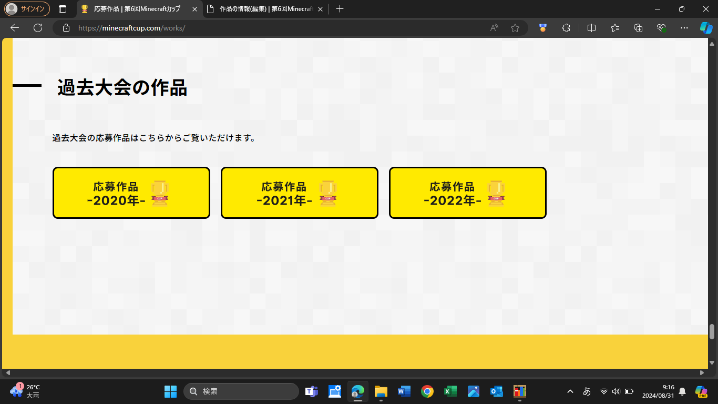Open the tab actions menu icon
This screenshot has height=404, width=718.
63,9
